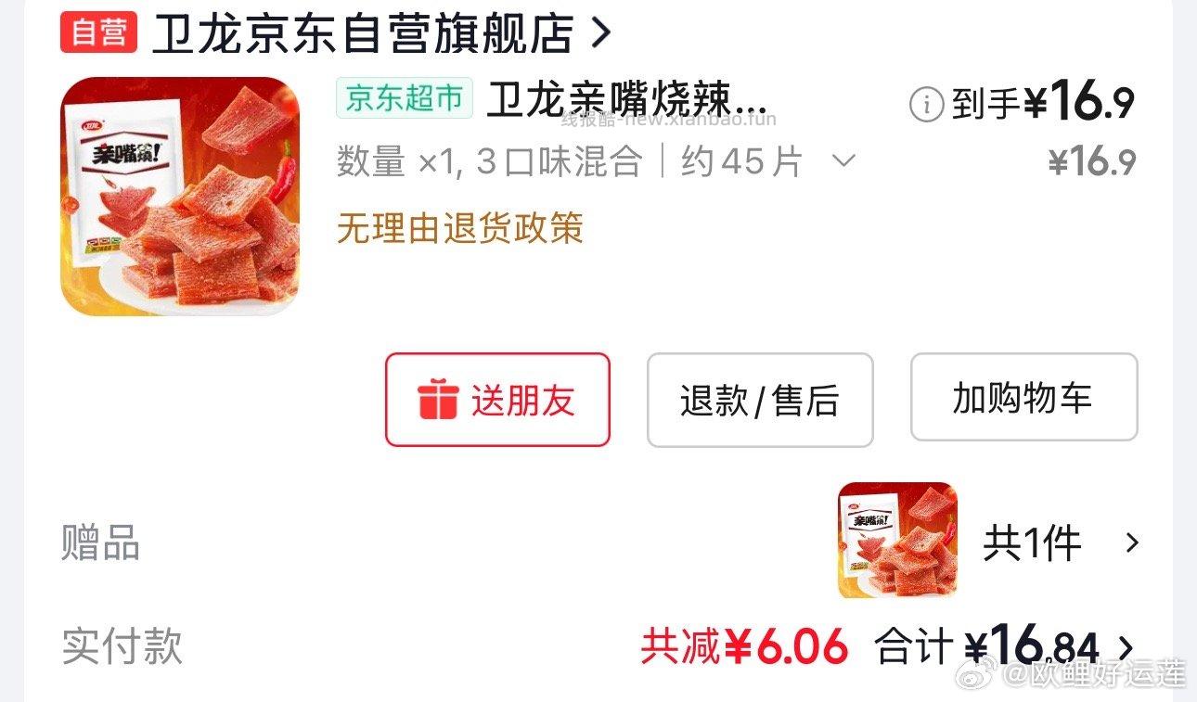1197x702 pixels.
Task: Open the 卫龙京东自营旗舰店 store name link
Action: coord(363,34)
